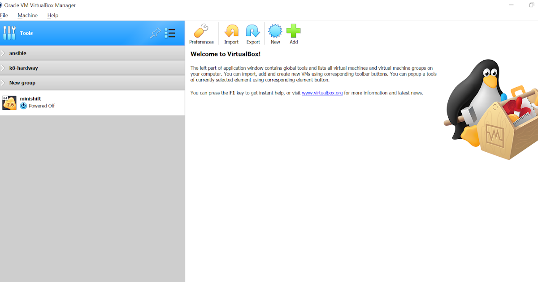Click the Powered Off status icon for minishift
This screenshot has width=538, height=282.
click(23, 106)
